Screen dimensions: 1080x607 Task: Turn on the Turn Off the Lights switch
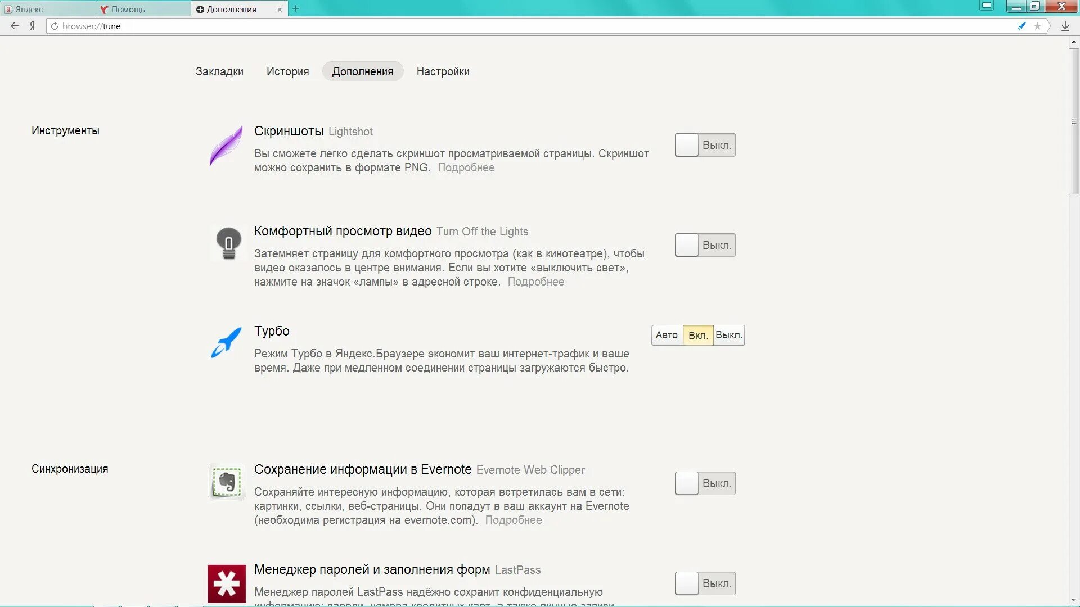[x=705, y=245]
